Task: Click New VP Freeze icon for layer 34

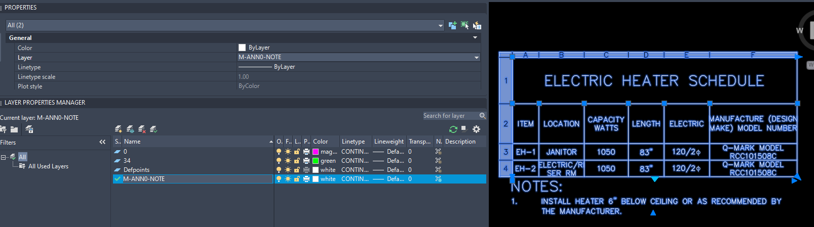Action: [x=439, y=161]
